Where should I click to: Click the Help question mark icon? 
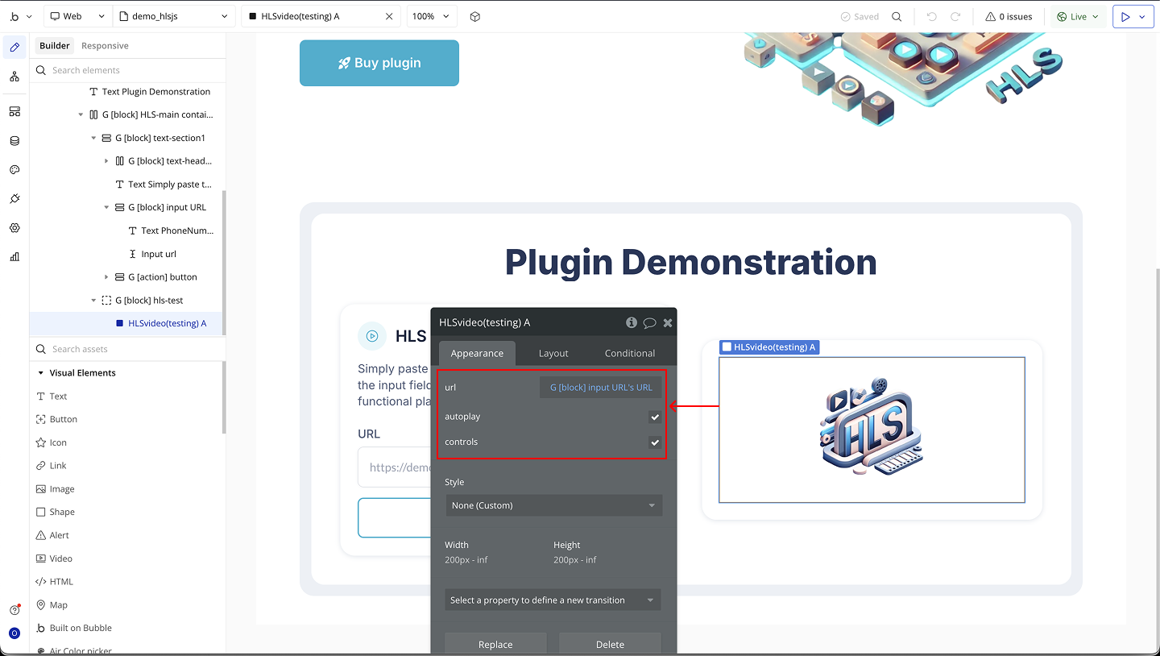pos(14,610)
